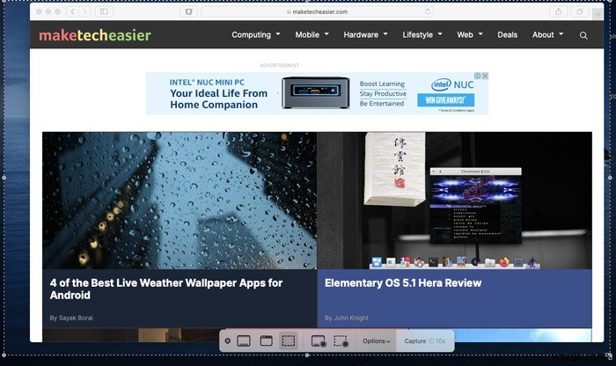Toggle Safari sidebar button
The image size is (616, 366).
(x=104, y=11)
